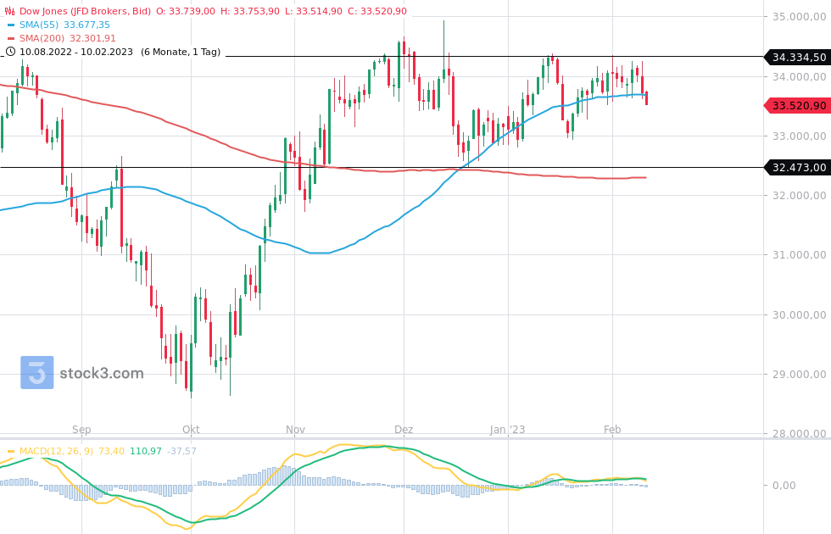Select the yellow MACD legend color marker
The width and height of the screenshot is (831, 534).
pos(10,451)
